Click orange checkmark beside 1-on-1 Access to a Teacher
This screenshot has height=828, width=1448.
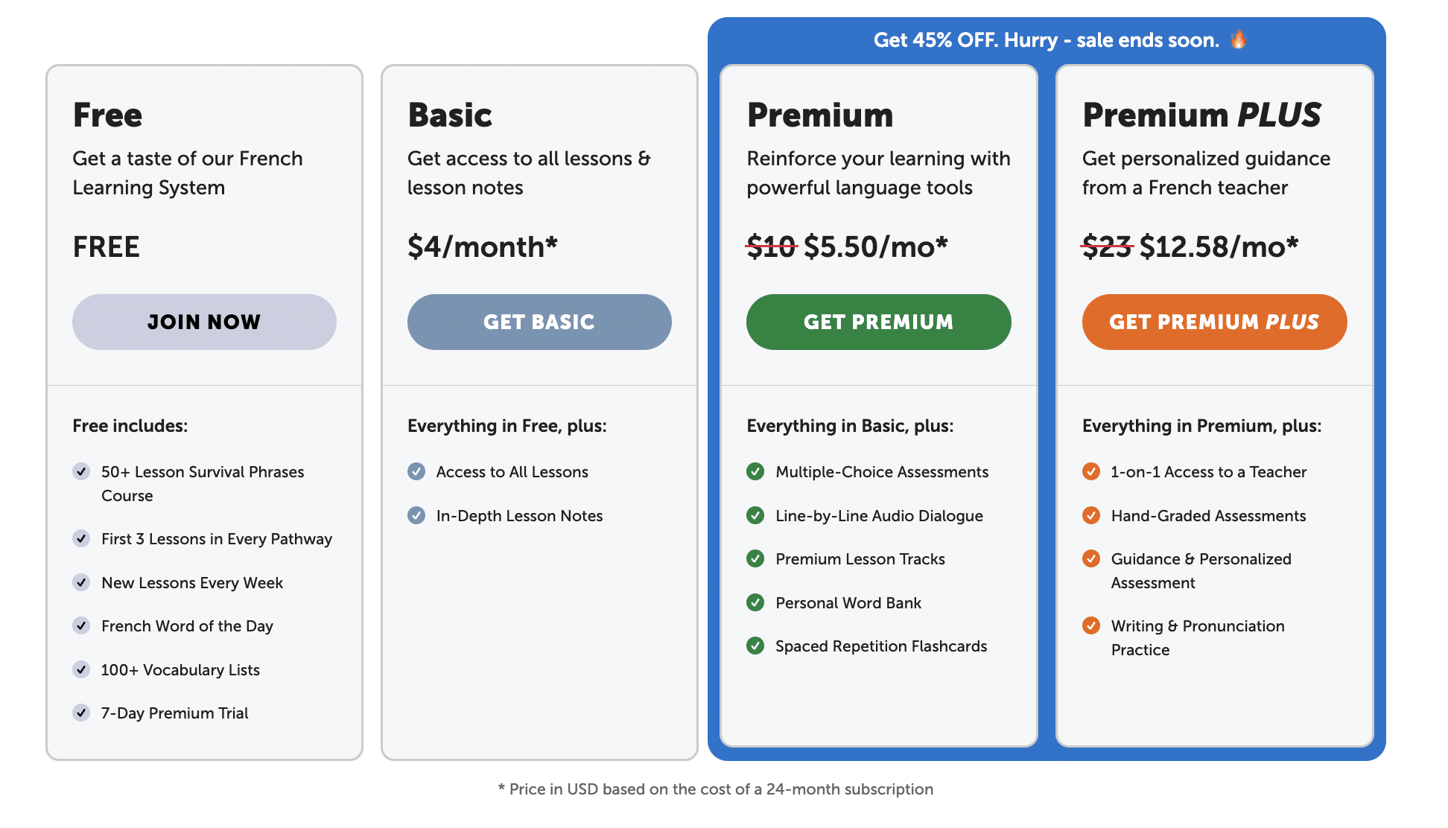pyautogui.click(x=1091, y=471)
